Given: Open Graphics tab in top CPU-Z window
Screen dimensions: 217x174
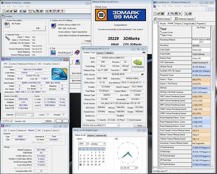Looking at the screenshot, I should click(47, 64).
